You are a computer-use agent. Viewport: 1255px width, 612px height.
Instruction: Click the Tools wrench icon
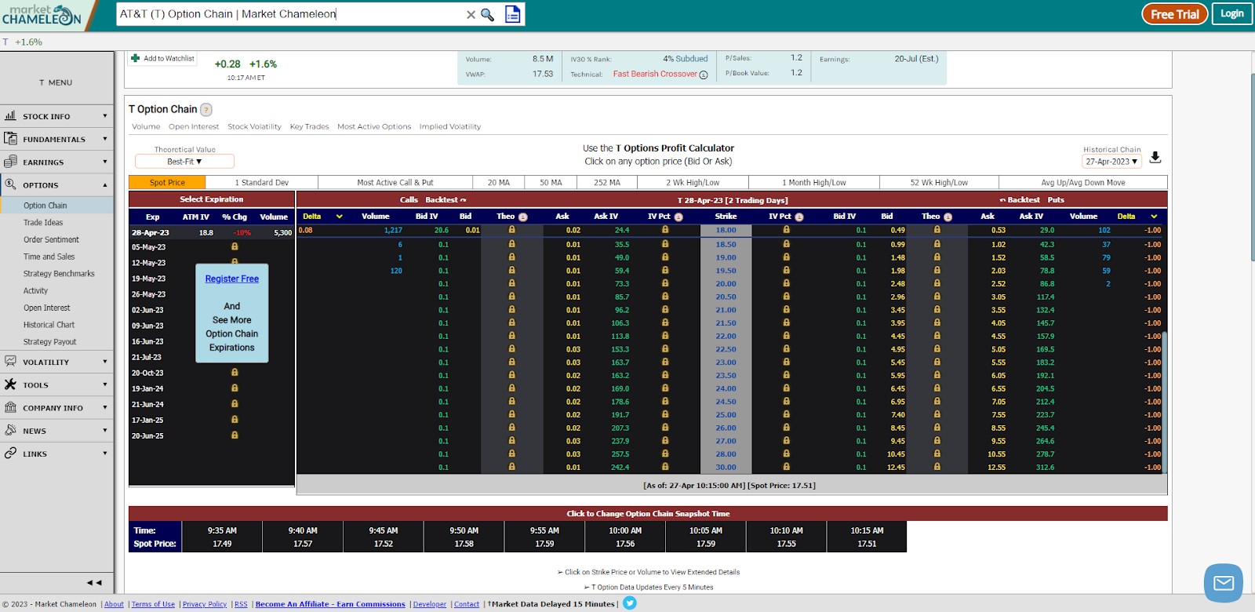10,384
